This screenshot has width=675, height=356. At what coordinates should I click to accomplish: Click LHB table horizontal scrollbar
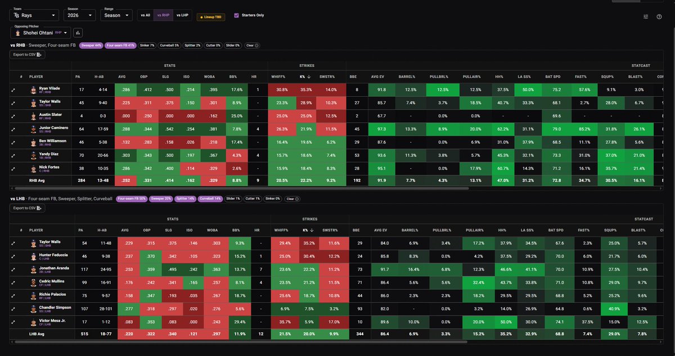coord(242,342)
